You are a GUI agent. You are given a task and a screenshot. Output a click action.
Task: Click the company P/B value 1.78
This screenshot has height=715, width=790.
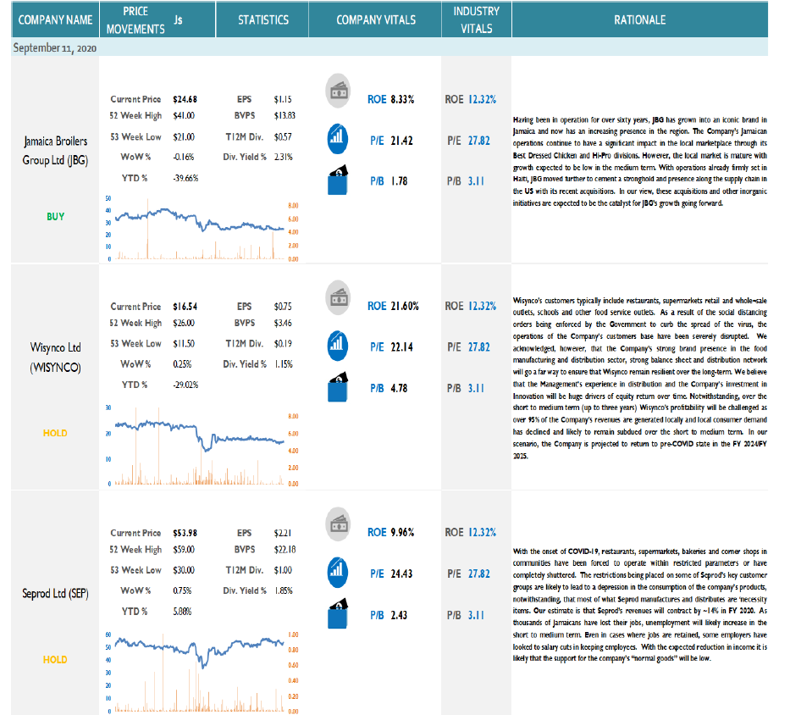399,181
